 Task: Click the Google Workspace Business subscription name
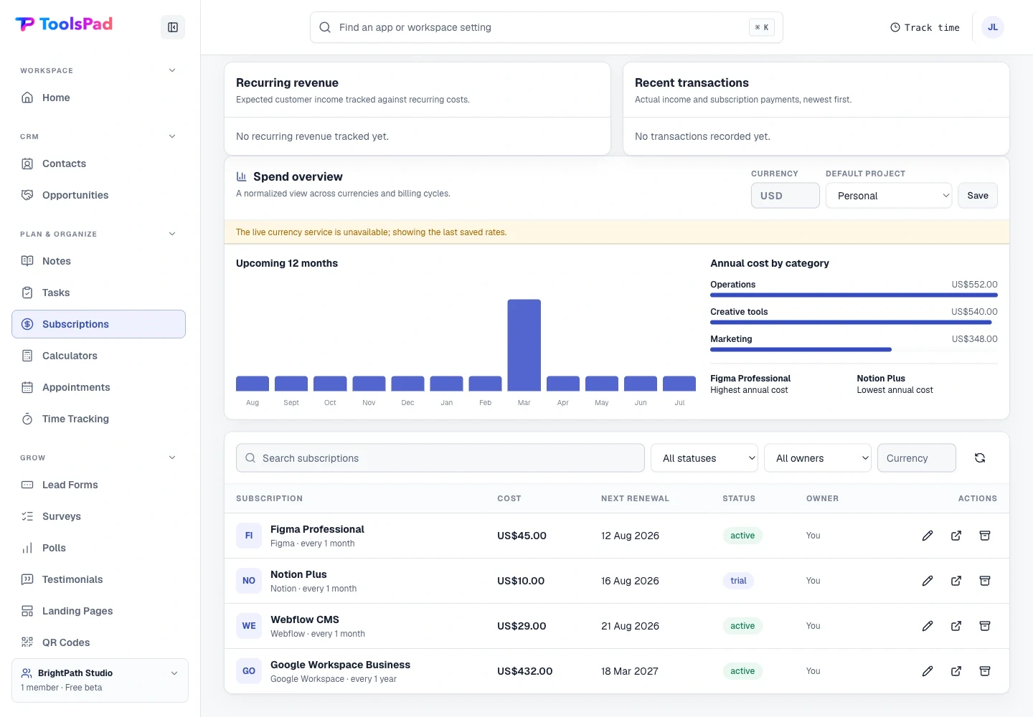(340, 665)
